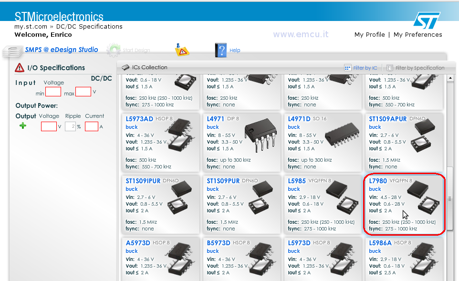Open SMPS @ eDesign Studio title link
This screenshot has width=459, height=281.
click(x=62, y=50)
